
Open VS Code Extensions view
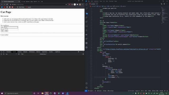coord(87,22)
